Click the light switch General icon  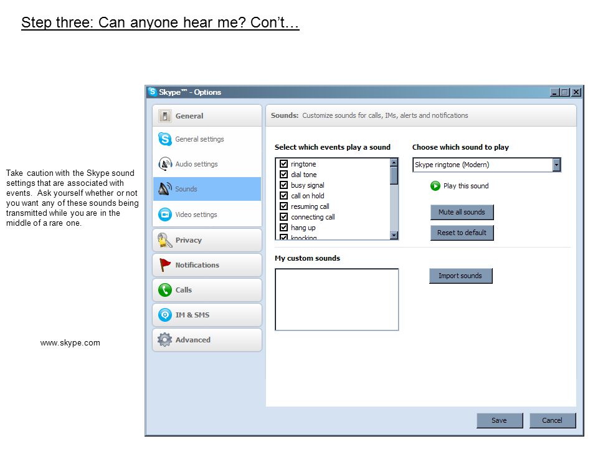click(x=164, y=116)
